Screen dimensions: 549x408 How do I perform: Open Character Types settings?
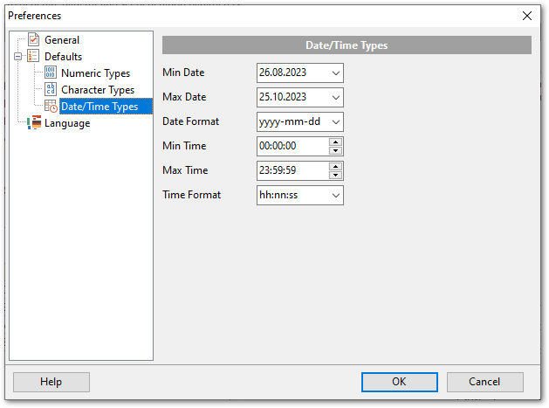click(x=98, y=90)
